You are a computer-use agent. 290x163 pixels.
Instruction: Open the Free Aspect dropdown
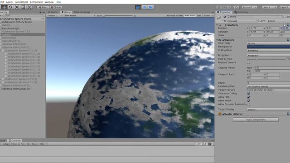pos(80,16)
